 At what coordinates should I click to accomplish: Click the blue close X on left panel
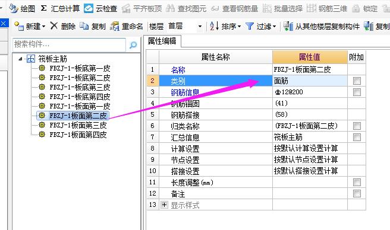coord(4,24)
